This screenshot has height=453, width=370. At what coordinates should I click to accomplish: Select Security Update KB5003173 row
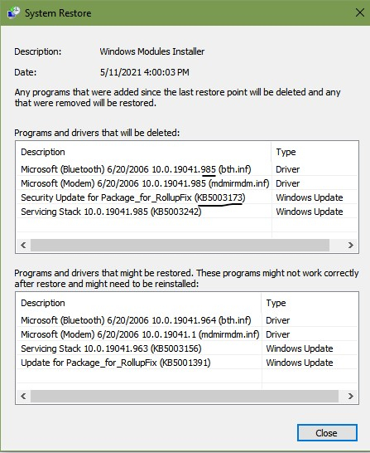(x=187, y=197)
